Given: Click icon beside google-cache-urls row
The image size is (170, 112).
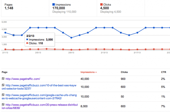Looking at the screenshot, I should 3,94.
